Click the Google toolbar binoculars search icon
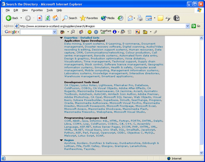The width and height of the screenshot is (205, 162). 63,32
